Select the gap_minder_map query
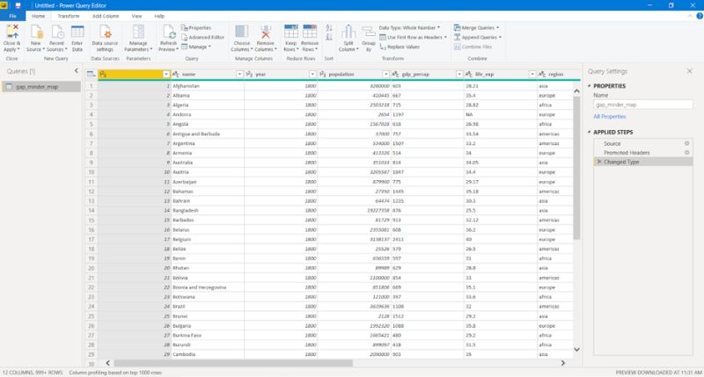Screen dimensions: 704x377 41,86
